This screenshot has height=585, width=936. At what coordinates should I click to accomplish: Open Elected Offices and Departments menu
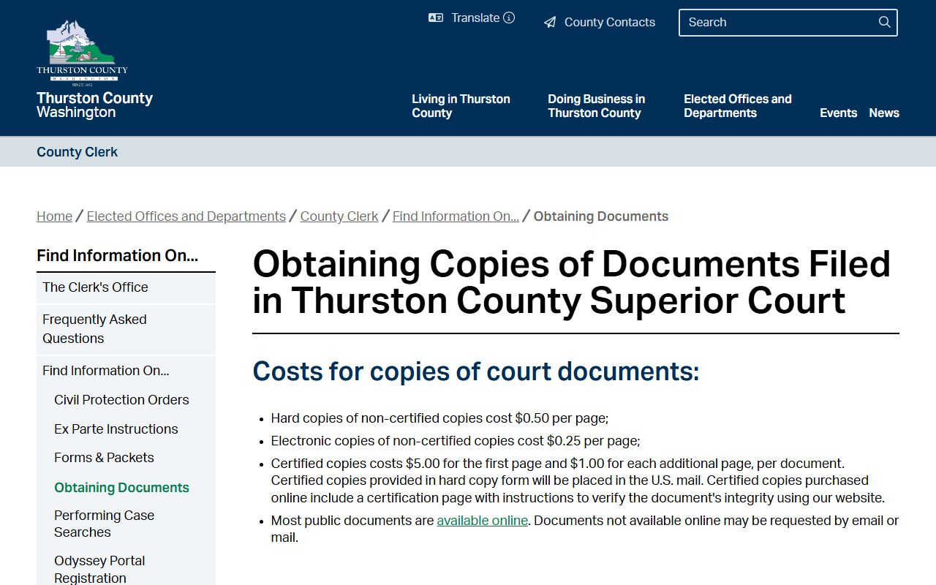click(x=737, y=106)
